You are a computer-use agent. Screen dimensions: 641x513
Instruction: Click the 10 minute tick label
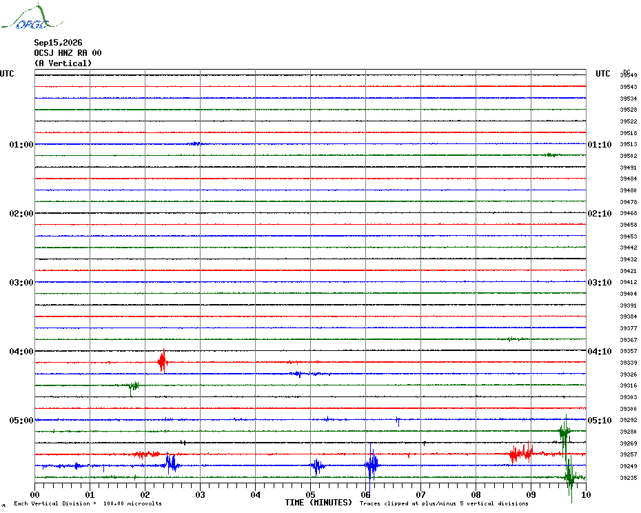point(586,495)
